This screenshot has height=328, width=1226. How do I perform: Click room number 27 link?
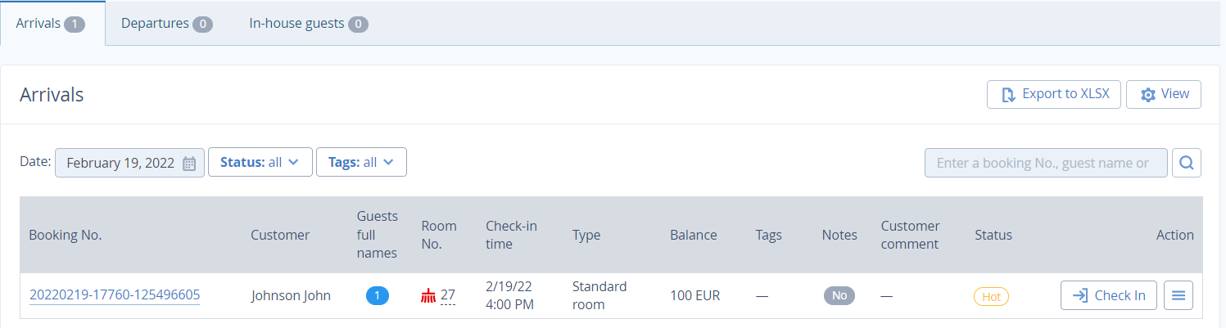(448, 295)
